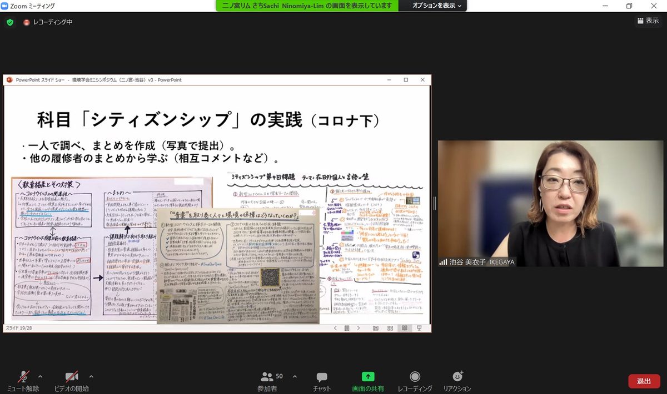Expand audio options arrow beside microphone
This screenshot has height=394, width=667.
(39, 376)
